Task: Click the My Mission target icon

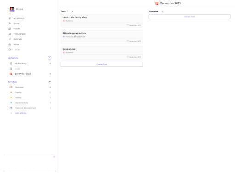Action: 10,18
